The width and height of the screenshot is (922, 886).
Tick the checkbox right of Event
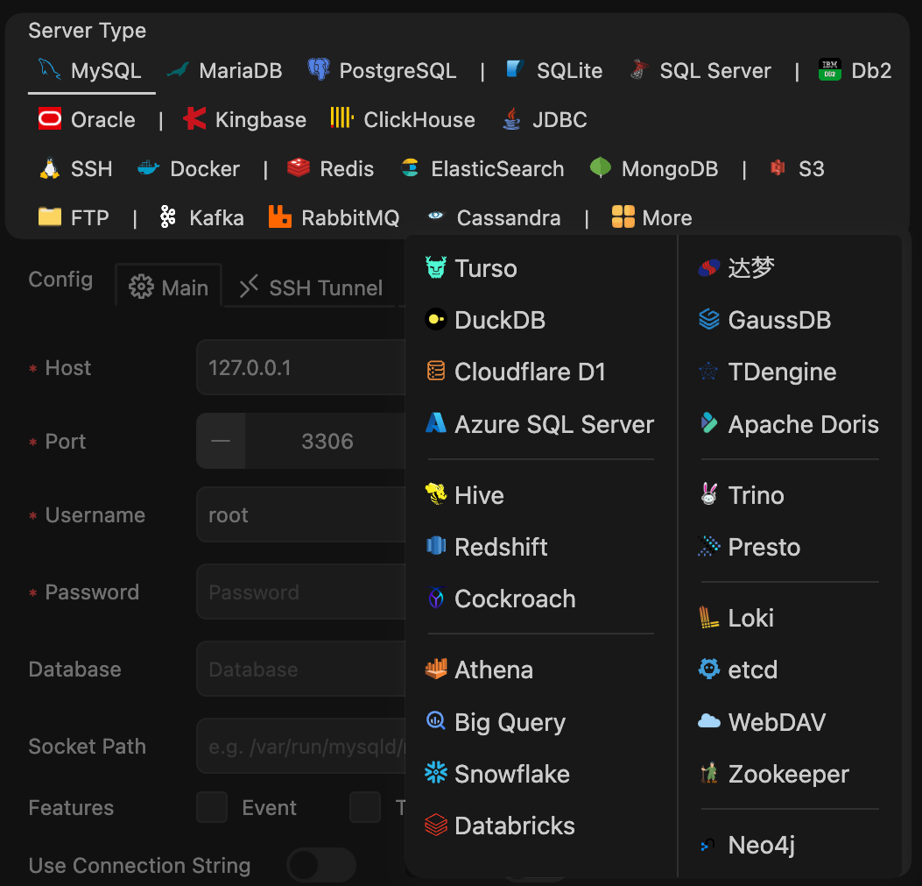click(x=364, y=807)
